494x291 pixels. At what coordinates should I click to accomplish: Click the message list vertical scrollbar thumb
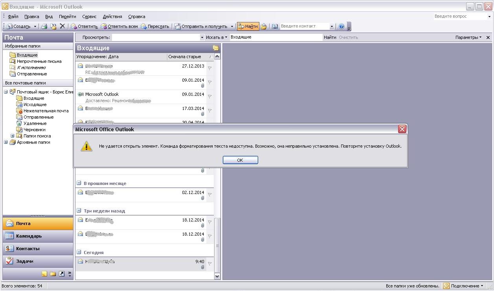pyautogui.click(x=217, y=245)
